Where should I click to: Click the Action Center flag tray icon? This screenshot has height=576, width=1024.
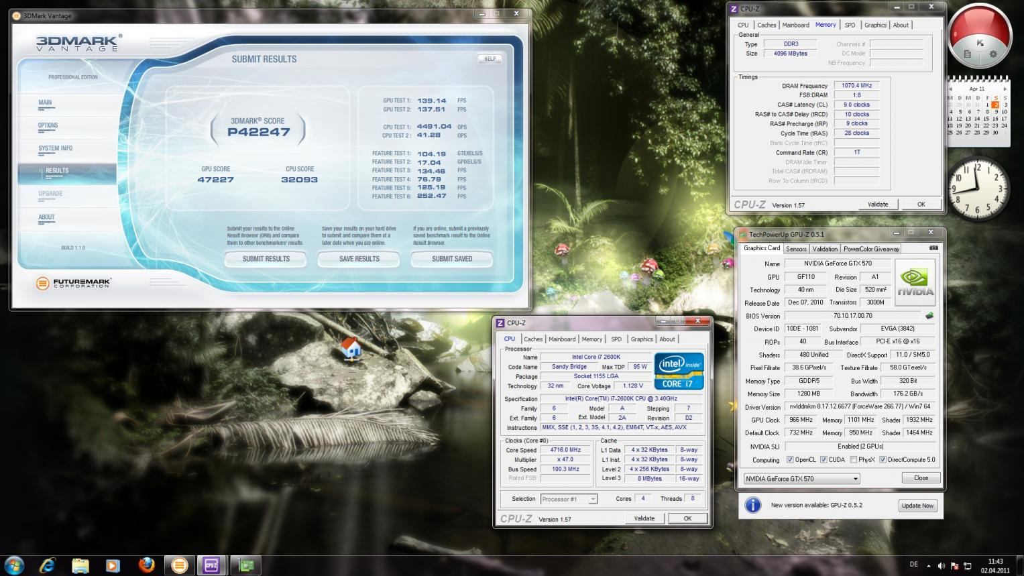[955, 566]
